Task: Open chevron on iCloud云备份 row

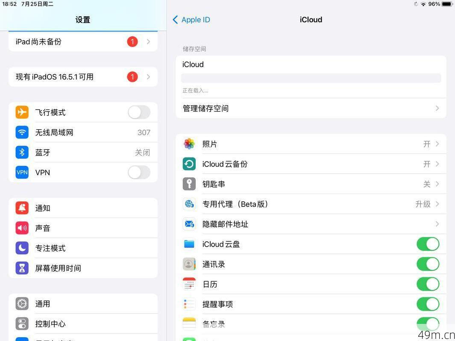Action: (x=437, y=164)
